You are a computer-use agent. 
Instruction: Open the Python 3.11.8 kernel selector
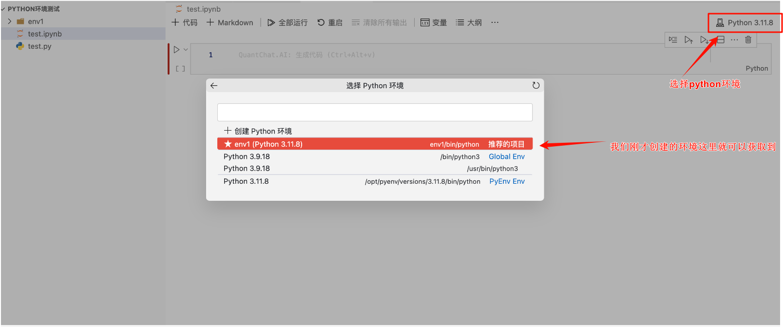(x=745, y=23)
